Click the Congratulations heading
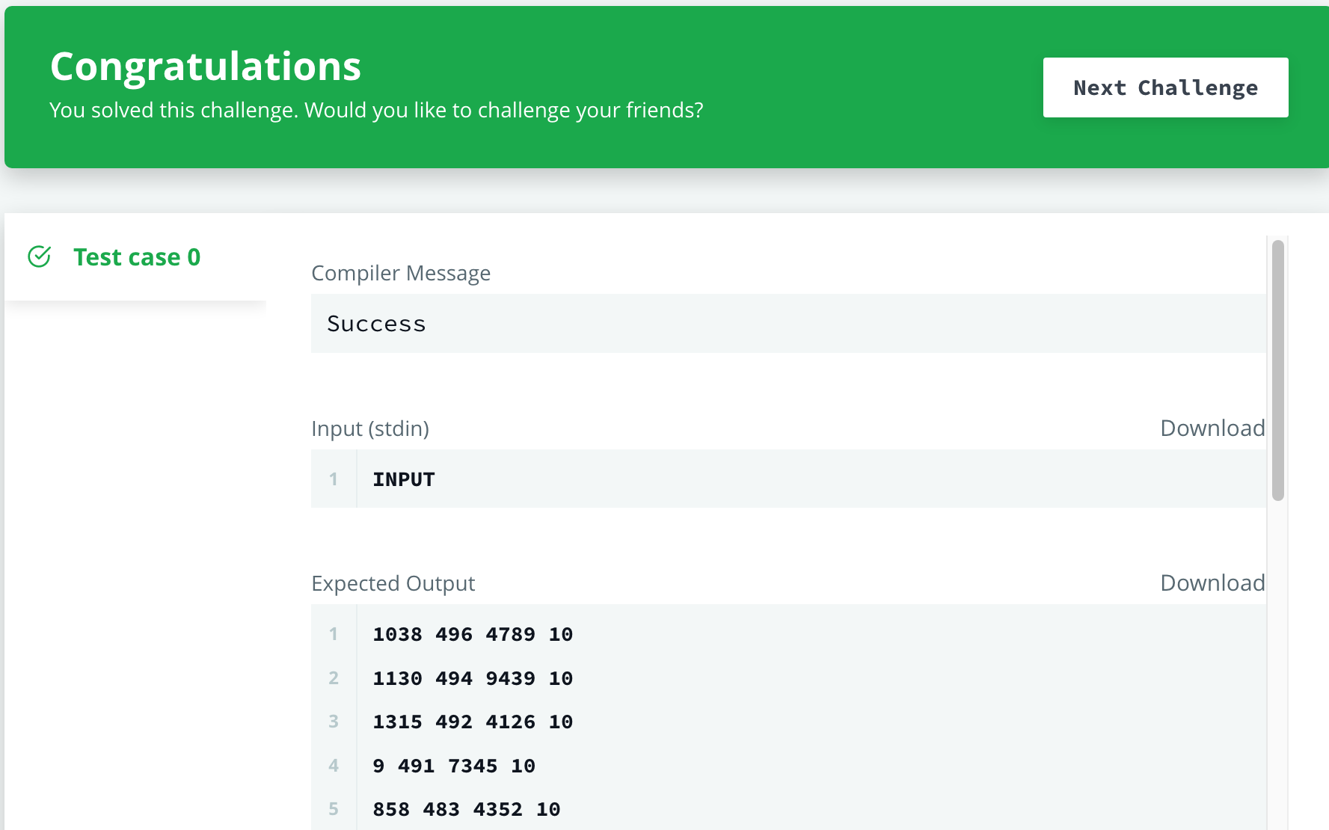 (x=206, y=66)
